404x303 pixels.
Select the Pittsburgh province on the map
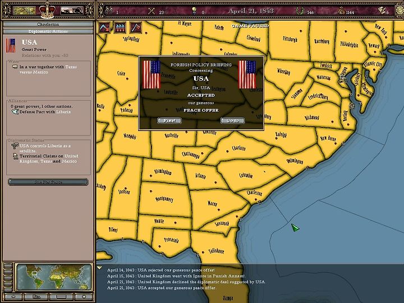coord(290,39)
